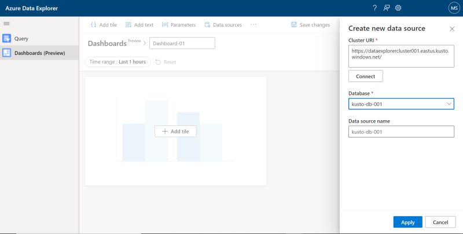Click the Add text lines icon

[128, 24]
